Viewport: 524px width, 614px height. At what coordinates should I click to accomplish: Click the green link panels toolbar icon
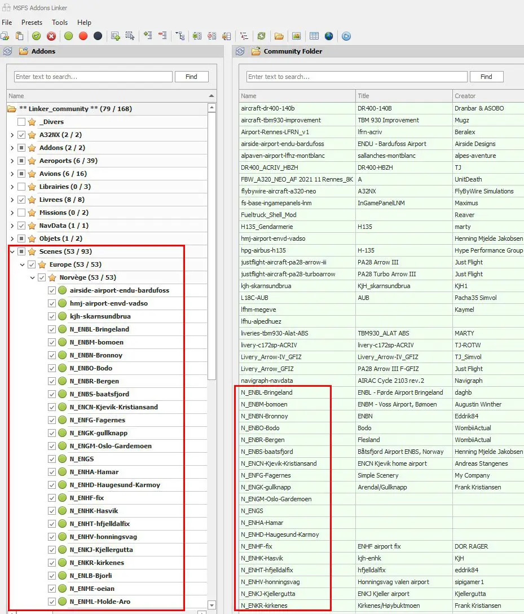point(197,36)
